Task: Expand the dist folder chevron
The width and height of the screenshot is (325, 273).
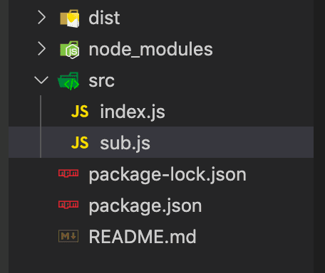Action: click(x=42, y=18)
